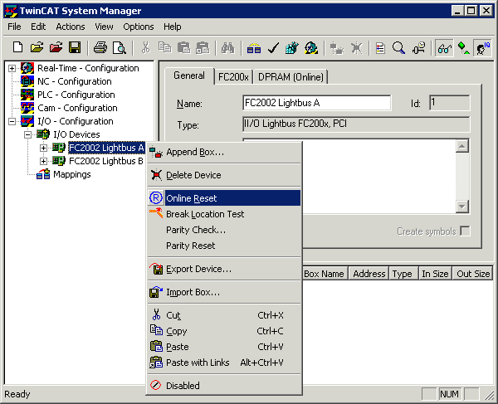Image resolution: width=498 pixels, height=404 pixels.
Task: Select the General tab
Action: pyautogui.click(x=189, y=75)
